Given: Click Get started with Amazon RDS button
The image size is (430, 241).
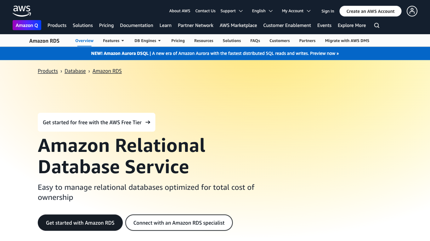Looking at the screenshot, I should click(80, 223).
